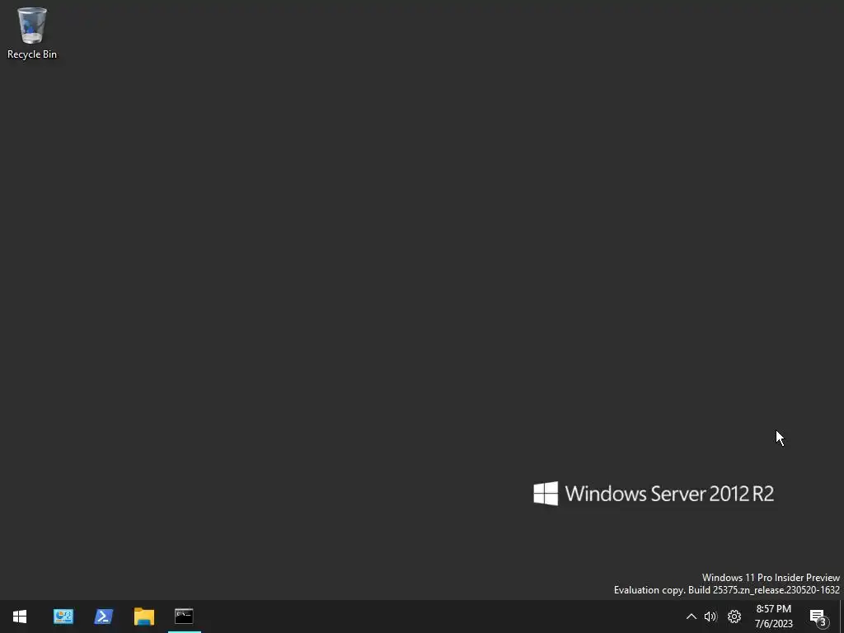Click the settings gear tray icon
This screenshot has width=844, height=633.
pyautogui.click(x=734, y=617)
